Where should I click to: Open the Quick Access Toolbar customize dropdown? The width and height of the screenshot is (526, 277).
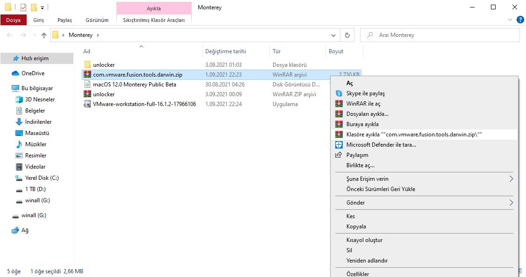(x=42, y=7)
